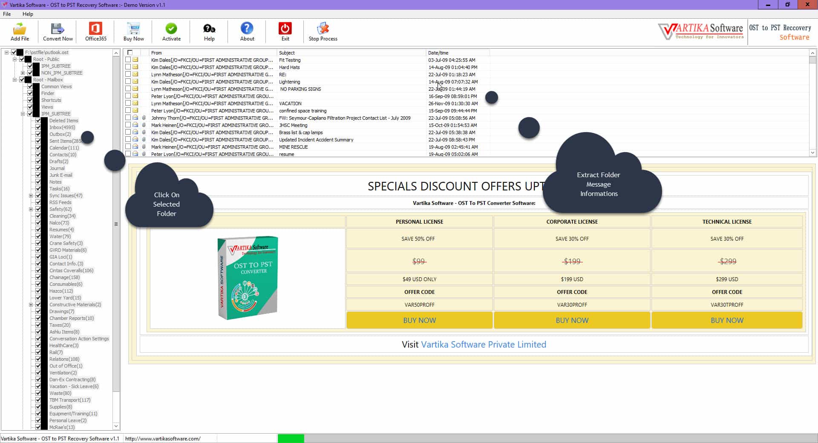This screenshot has width=818, height=443.
Task: Check the Fit Testing email checkbox
Action: click(x=128, y=60)
